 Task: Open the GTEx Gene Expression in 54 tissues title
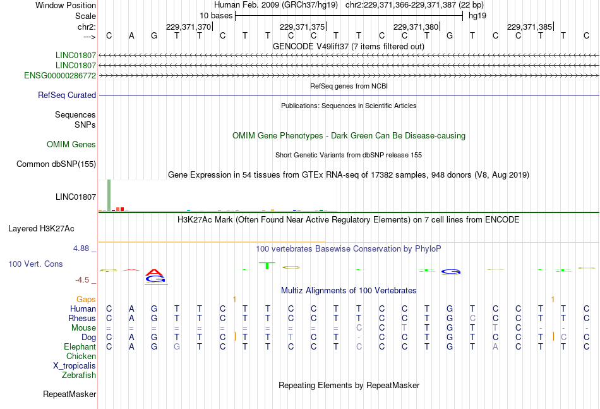[349, 175]
